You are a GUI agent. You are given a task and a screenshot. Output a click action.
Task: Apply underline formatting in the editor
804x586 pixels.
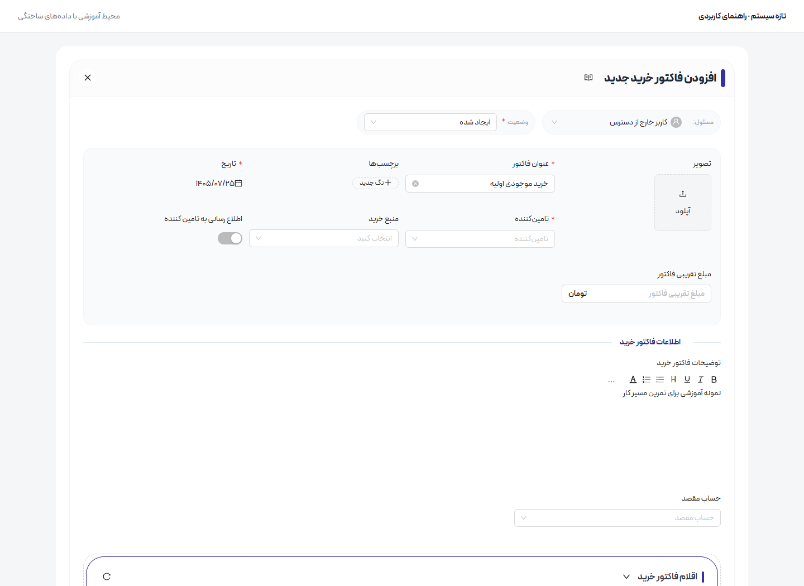[x=687, y=380]
